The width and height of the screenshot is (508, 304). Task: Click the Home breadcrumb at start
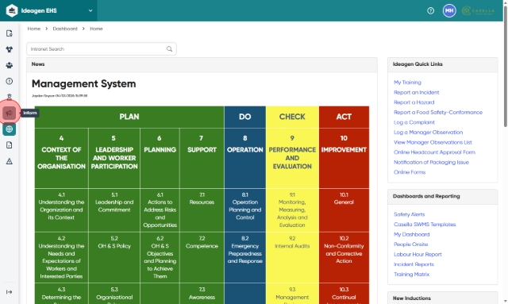click(33, 29)
